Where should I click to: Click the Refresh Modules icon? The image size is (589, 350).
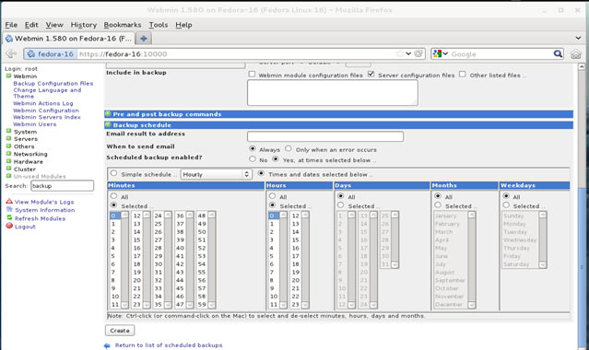coord(9,217)
